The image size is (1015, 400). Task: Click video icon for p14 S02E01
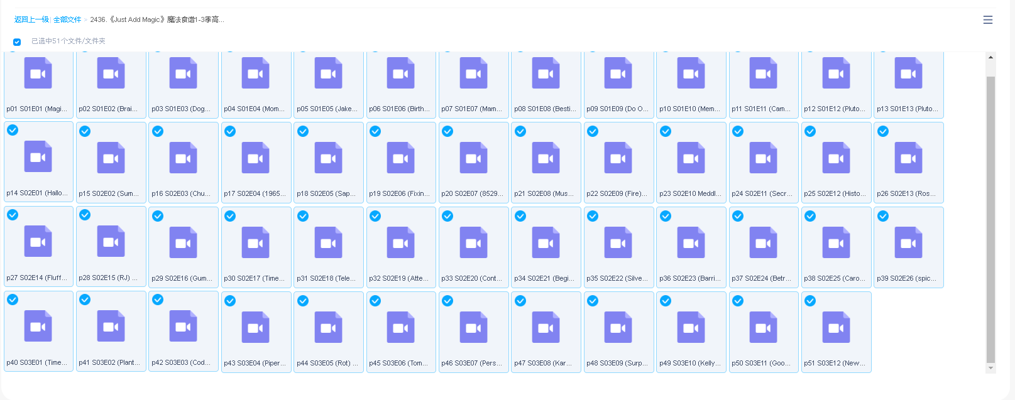tap(38, 157)
